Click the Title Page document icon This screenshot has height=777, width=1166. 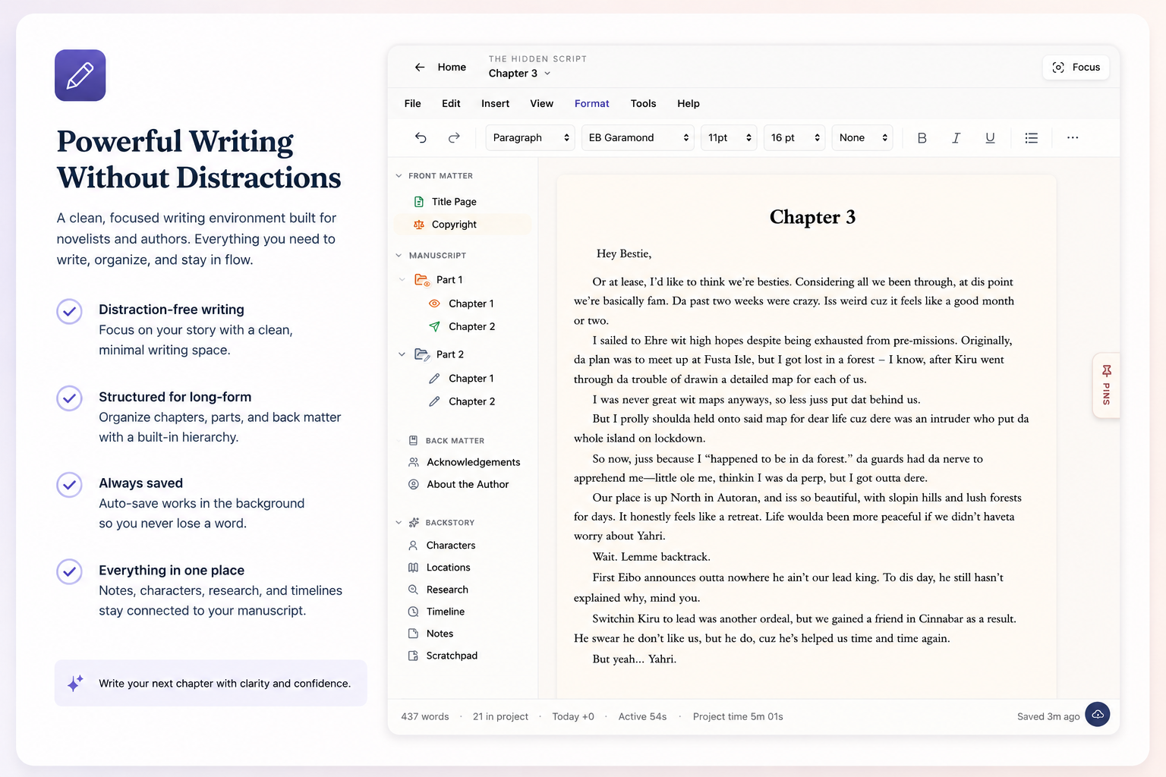[419, 202]
